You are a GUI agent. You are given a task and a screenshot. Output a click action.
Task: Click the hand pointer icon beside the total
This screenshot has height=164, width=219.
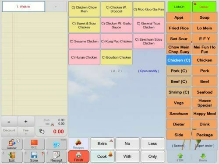[42, 131]
